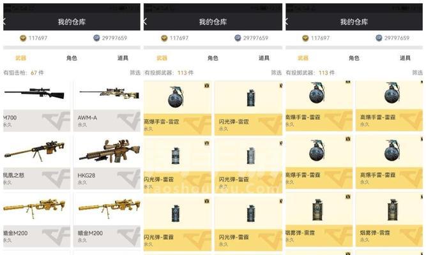The image size is (426, 255).
Task: Go back using arrow on right 我的仓库 screen
Action: (x=287, y=22)
